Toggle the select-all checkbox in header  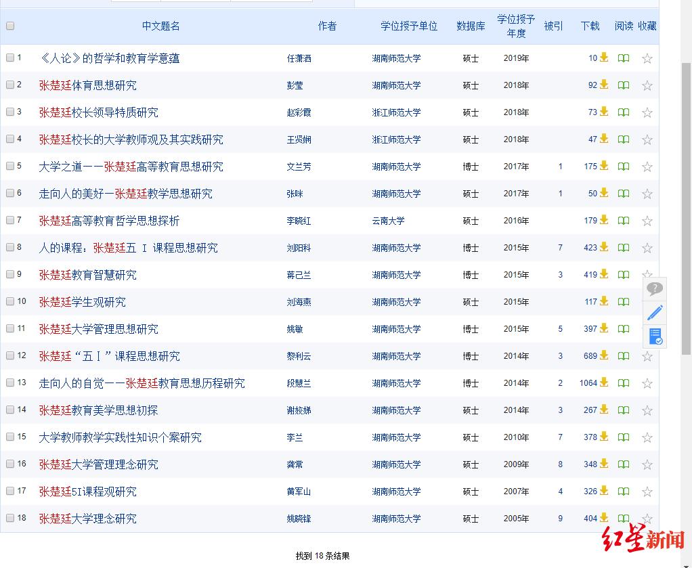[x=10, y=26]
